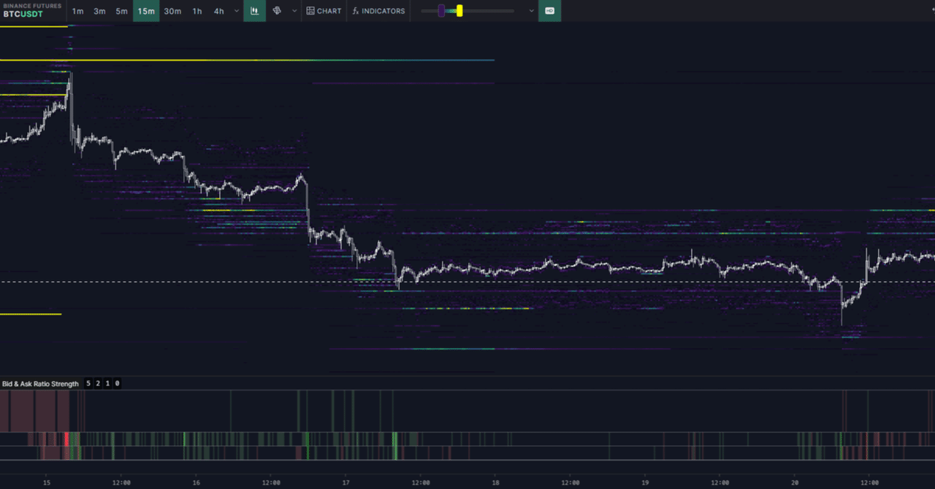This screenshot has width=935, height=489.
Task: Open the CHART panel icon
Action: tap(324, 11)
